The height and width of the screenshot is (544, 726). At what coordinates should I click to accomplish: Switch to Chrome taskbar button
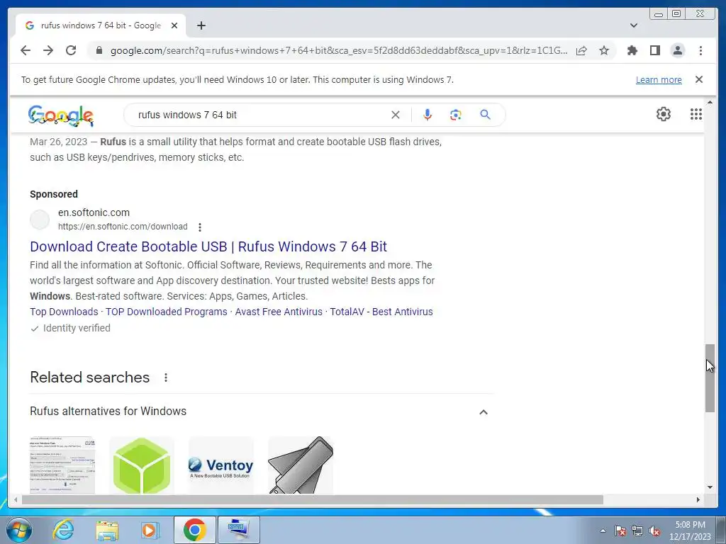pos(195,530)
